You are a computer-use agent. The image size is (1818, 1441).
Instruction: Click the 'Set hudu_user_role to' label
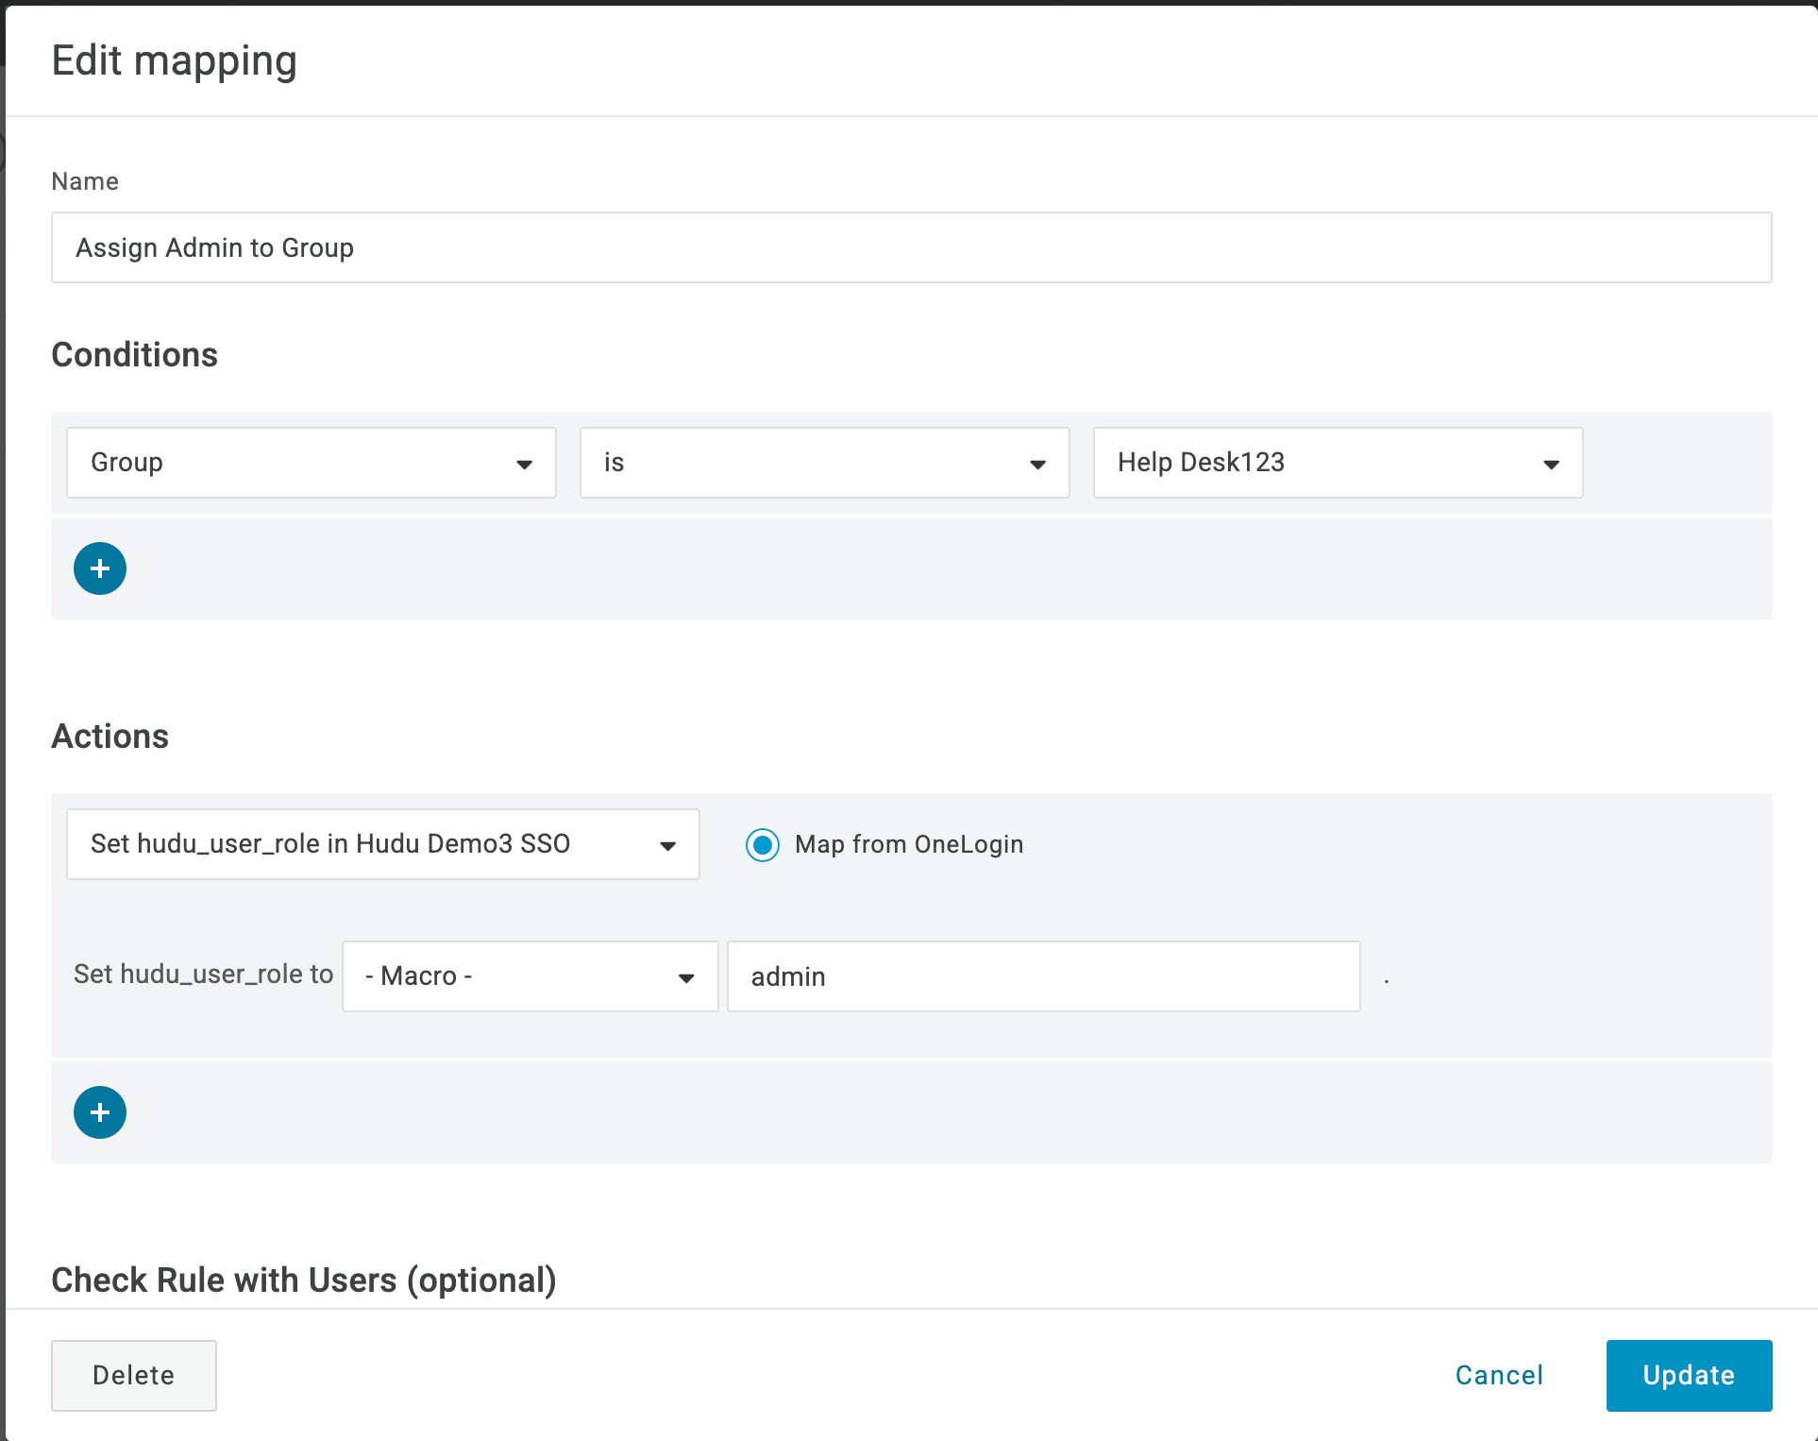[204, 975]
